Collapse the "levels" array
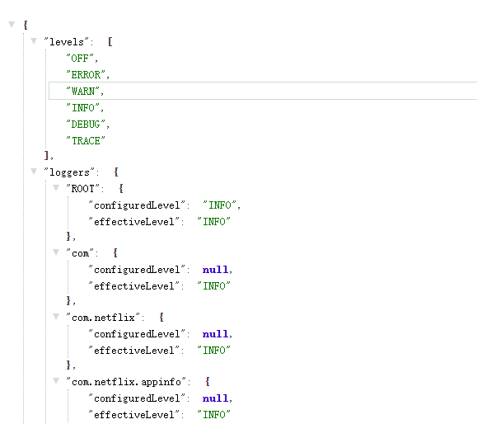 34,40
